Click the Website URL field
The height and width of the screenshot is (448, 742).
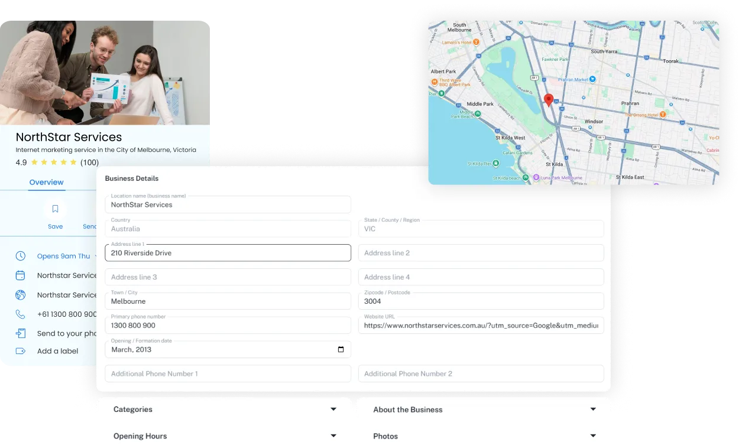click(481, 325)
